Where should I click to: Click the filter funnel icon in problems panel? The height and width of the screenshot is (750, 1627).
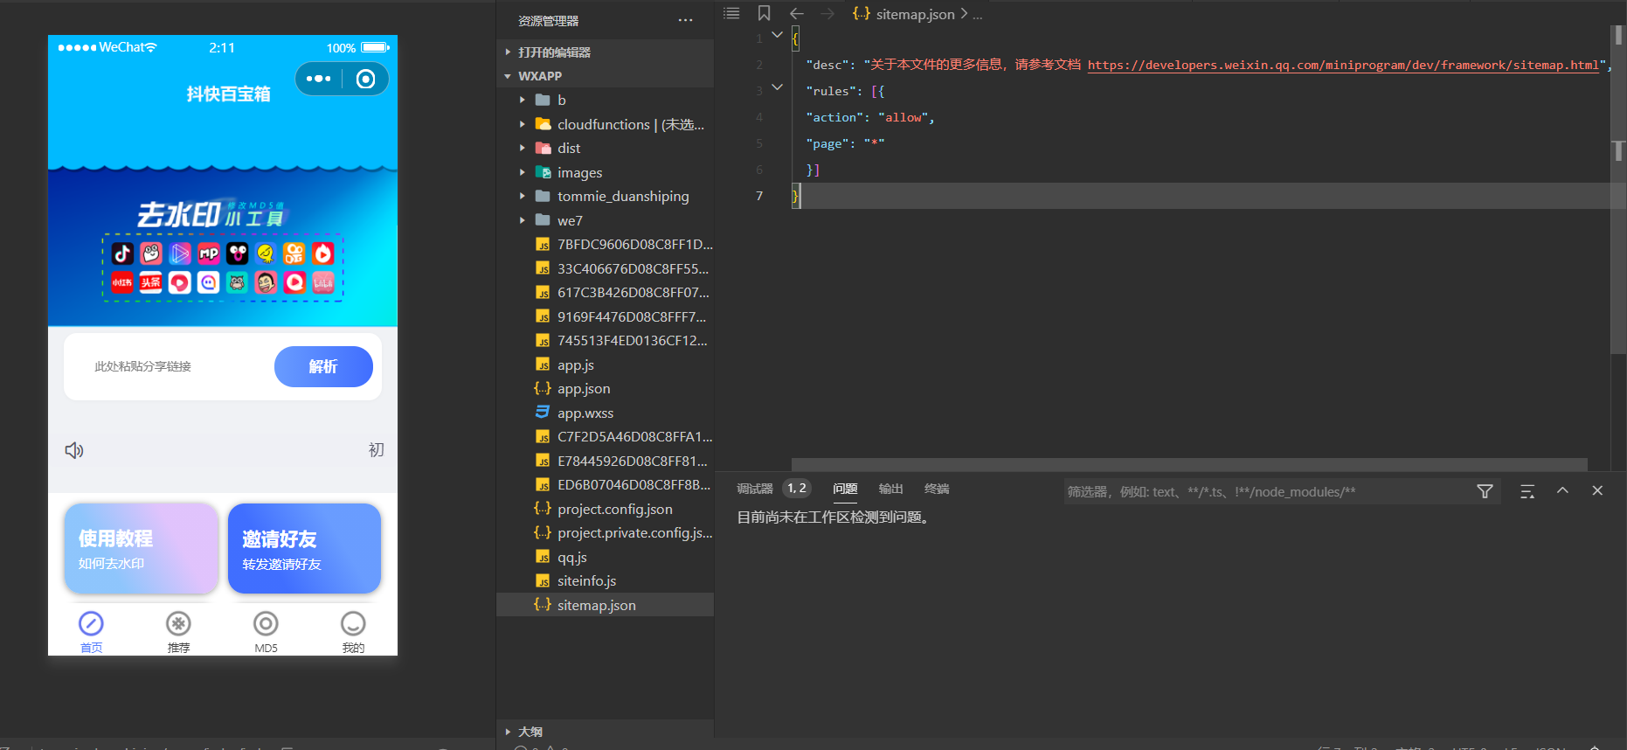[x=1485, y=491]
